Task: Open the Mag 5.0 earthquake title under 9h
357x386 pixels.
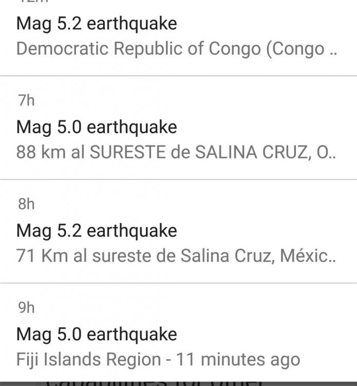Action: click(x=97, y=335)
